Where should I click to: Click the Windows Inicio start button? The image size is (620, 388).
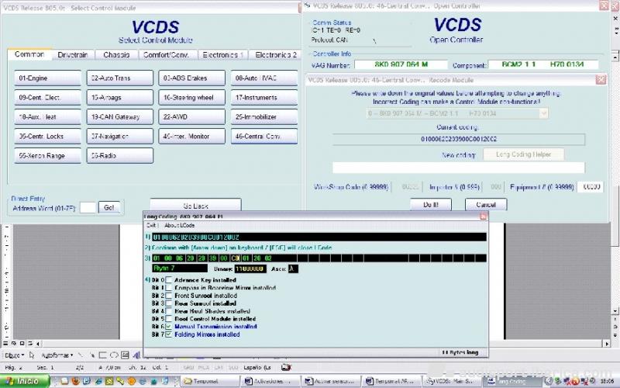tap(23, 381)
